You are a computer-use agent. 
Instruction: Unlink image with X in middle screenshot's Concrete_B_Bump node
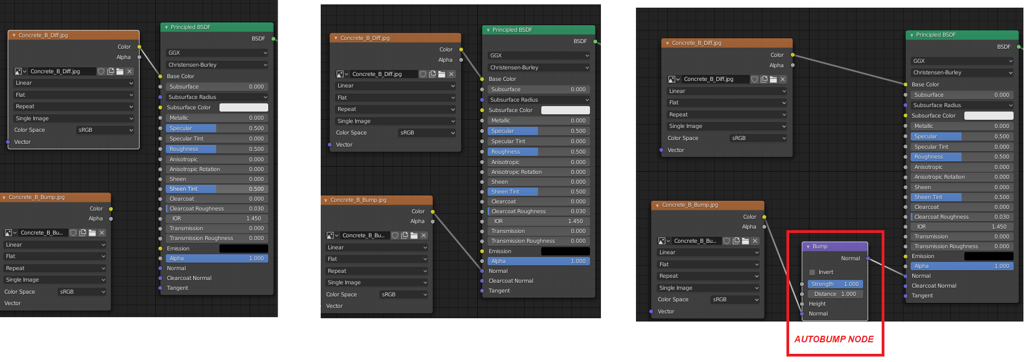click(424, 236)
